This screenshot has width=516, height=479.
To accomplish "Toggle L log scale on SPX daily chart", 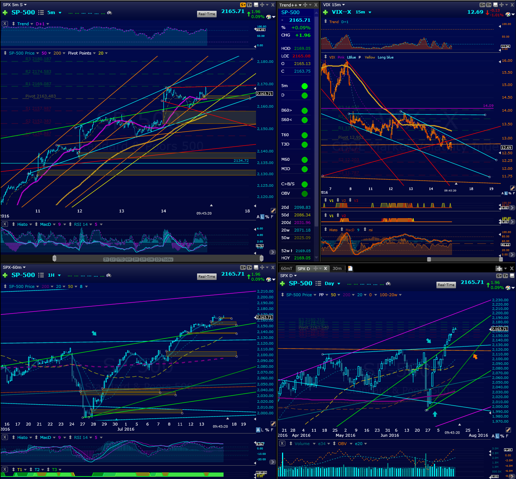I will [x=498, y=436].
